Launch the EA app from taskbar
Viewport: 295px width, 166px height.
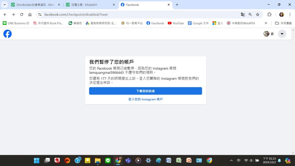pyautogui.click(x=67, y=160)
